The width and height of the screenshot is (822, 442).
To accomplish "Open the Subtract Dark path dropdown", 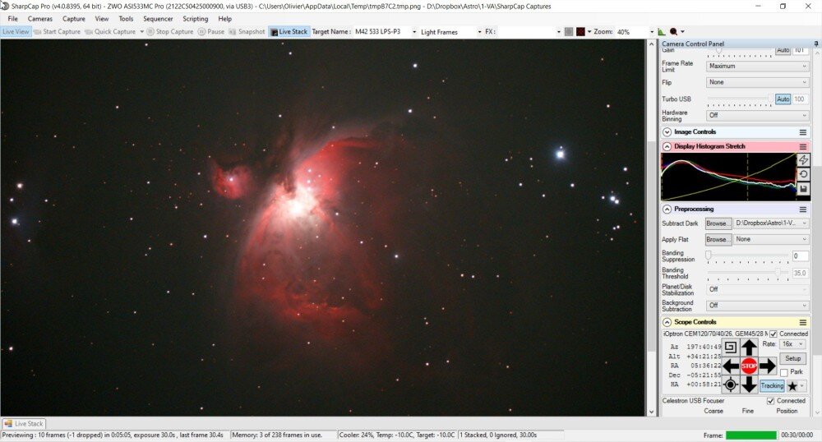I will [x=771, y=223].
